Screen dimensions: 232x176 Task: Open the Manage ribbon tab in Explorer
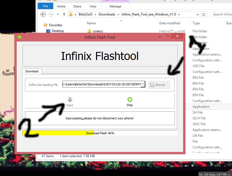[115, 6]
